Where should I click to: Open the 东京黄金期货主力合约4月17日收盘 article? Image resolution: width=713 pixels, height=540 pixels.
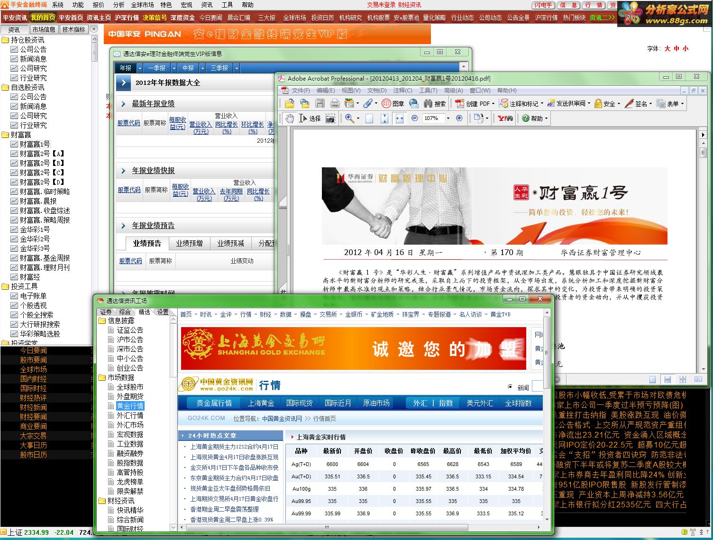click(234, 478)
